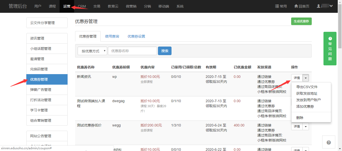Screen dimensions: 342x151
Task: Open the green 常见问题 help panel
Action: tap(330, 49)
